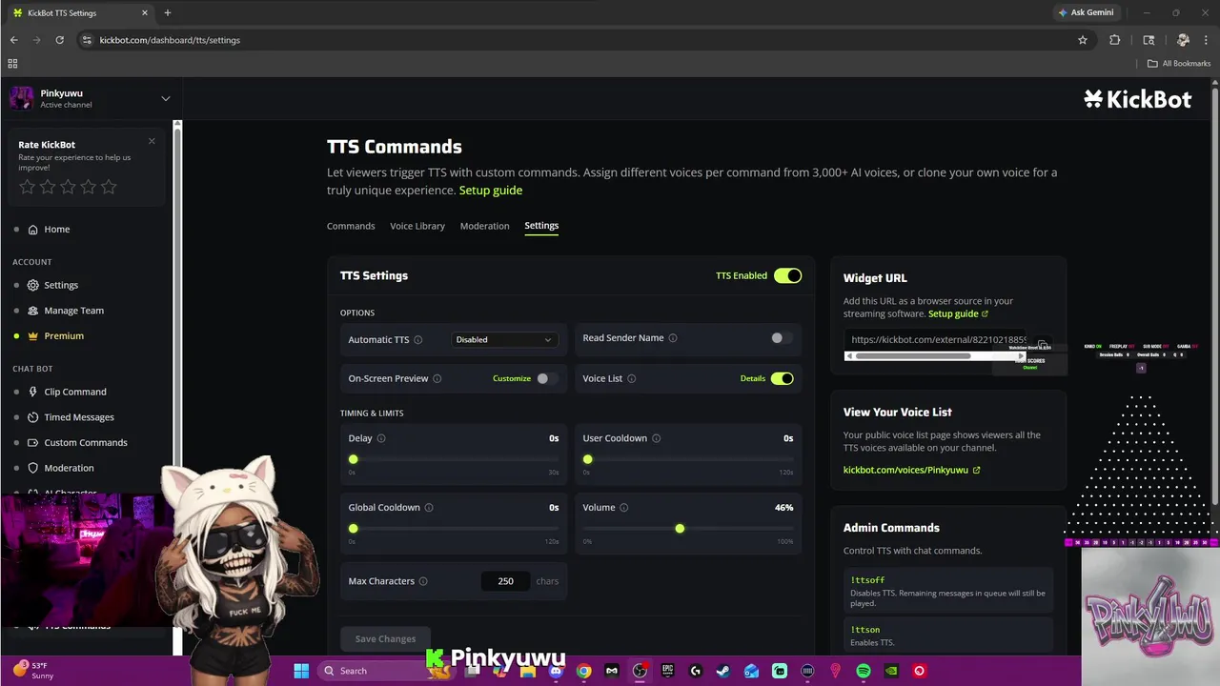Screen dimensions: 1220x686
Task: Rate KickBot with the first star
Action: tap(27, 187)
